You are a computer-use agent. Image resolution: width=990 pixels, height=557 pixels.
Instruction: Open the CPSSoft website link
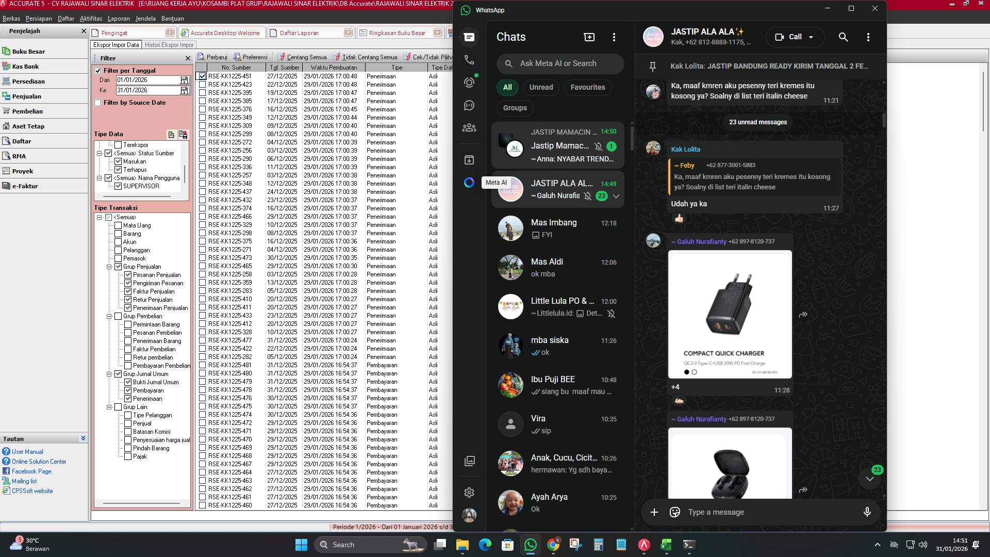click(32, 490)
